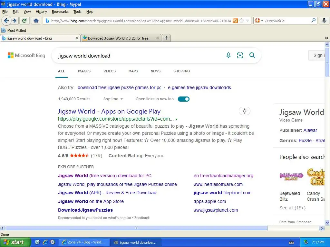
Task: Open the www.inertiasoftware.com link
Action: click(218, 184)
